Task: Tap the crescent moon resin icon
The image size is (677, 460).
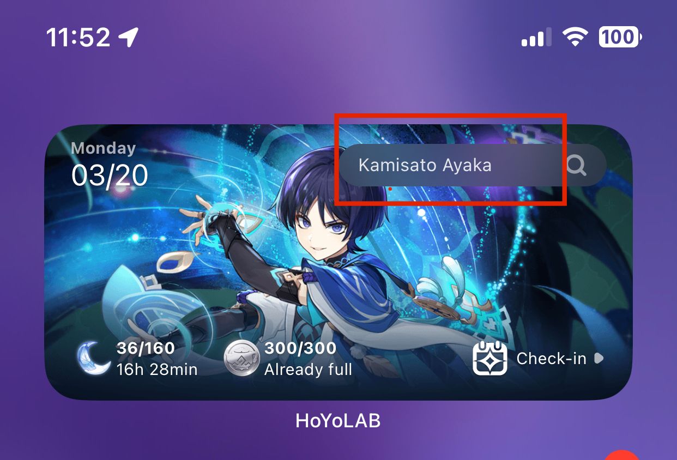Action: pos(94,358)
